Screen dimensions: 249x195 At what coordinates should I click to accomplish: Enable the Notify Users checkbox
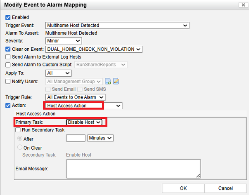8,81
